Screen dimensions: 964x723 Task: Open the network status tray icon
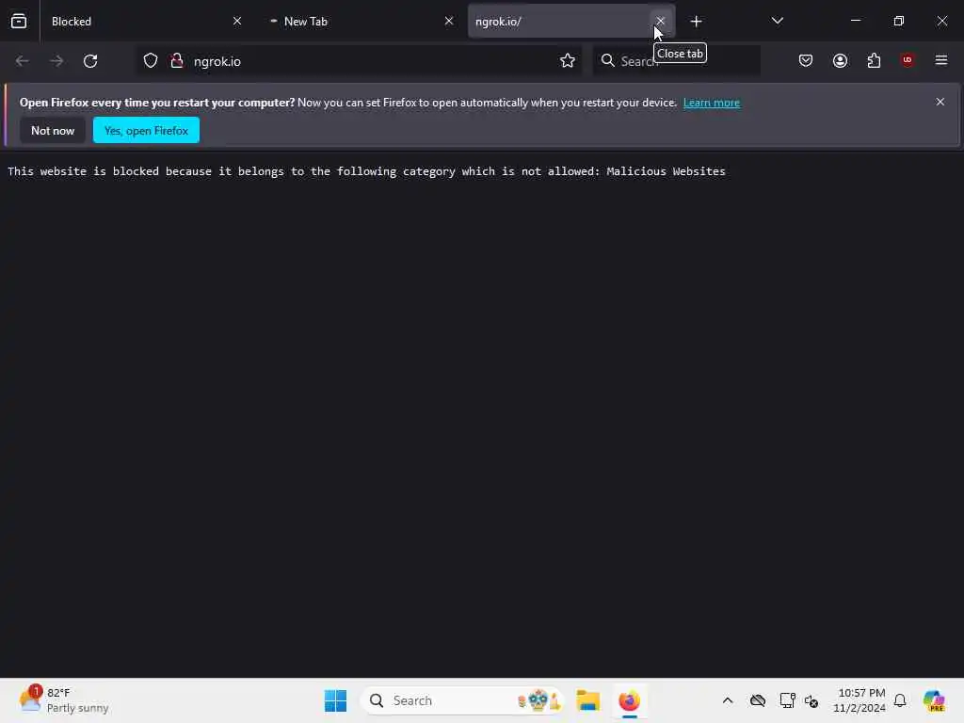[788, 700]
